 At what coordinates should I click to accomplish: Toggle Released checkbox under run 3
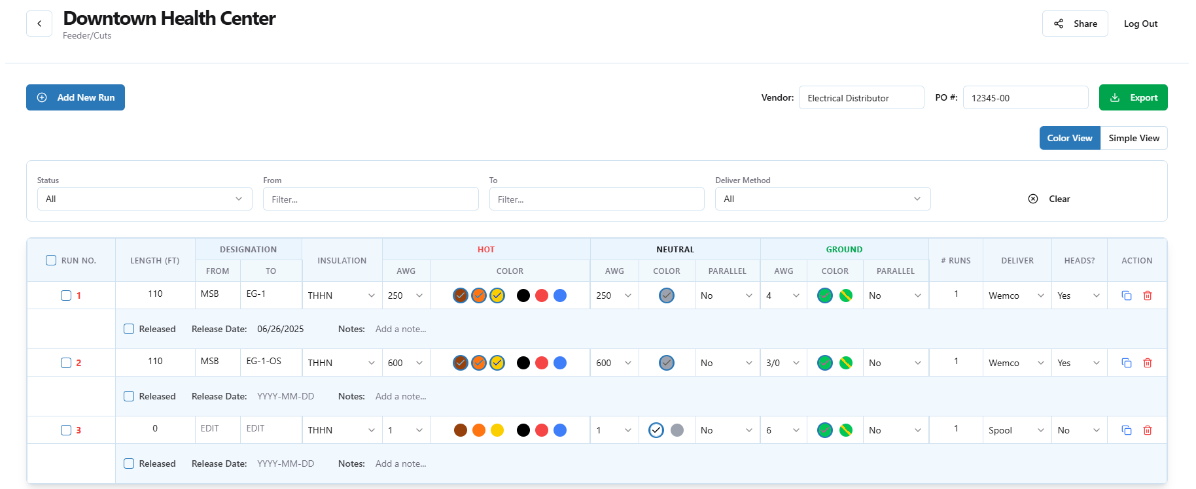tap(129, 464)
